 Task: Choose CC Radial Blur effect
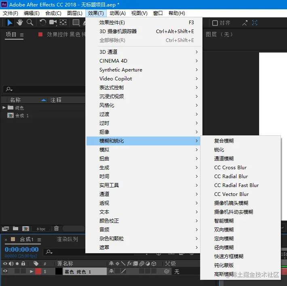click(x=241, y=177)
